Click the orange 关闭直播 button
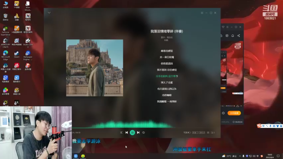 click(x=234, y=113)
